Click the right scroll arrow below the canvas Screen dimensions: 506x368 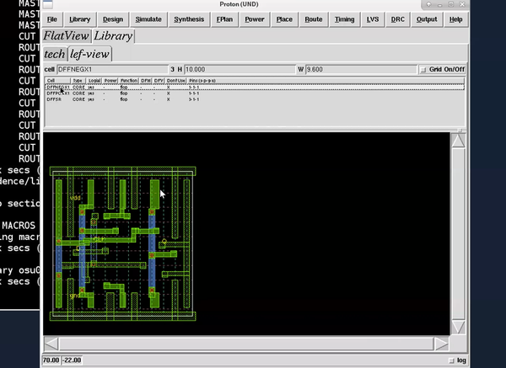coord(441,344)
